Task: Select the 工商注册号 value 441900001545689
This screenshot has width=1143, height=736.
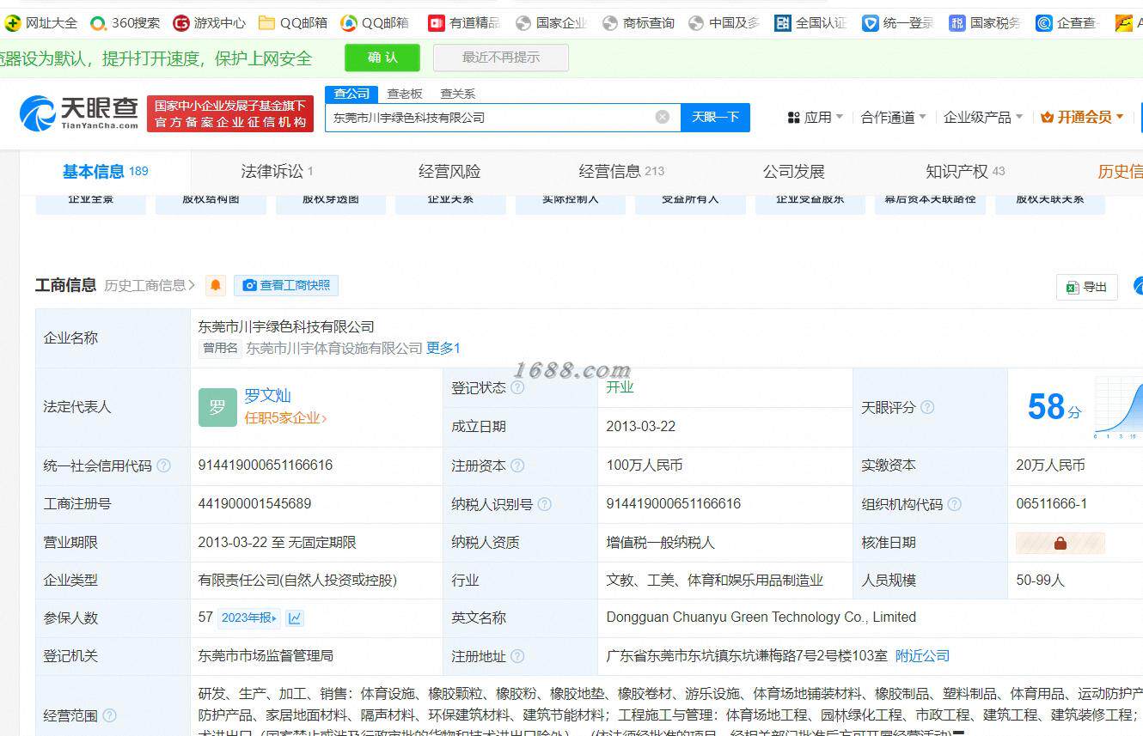Action: [254, 504]
